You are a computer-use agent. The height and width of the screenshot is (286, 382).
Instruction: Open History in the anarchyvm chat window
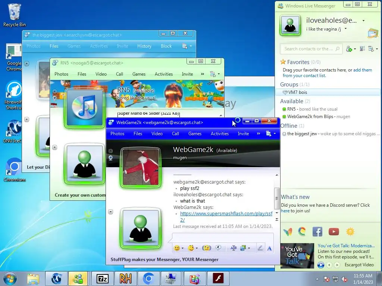(144, 46)
